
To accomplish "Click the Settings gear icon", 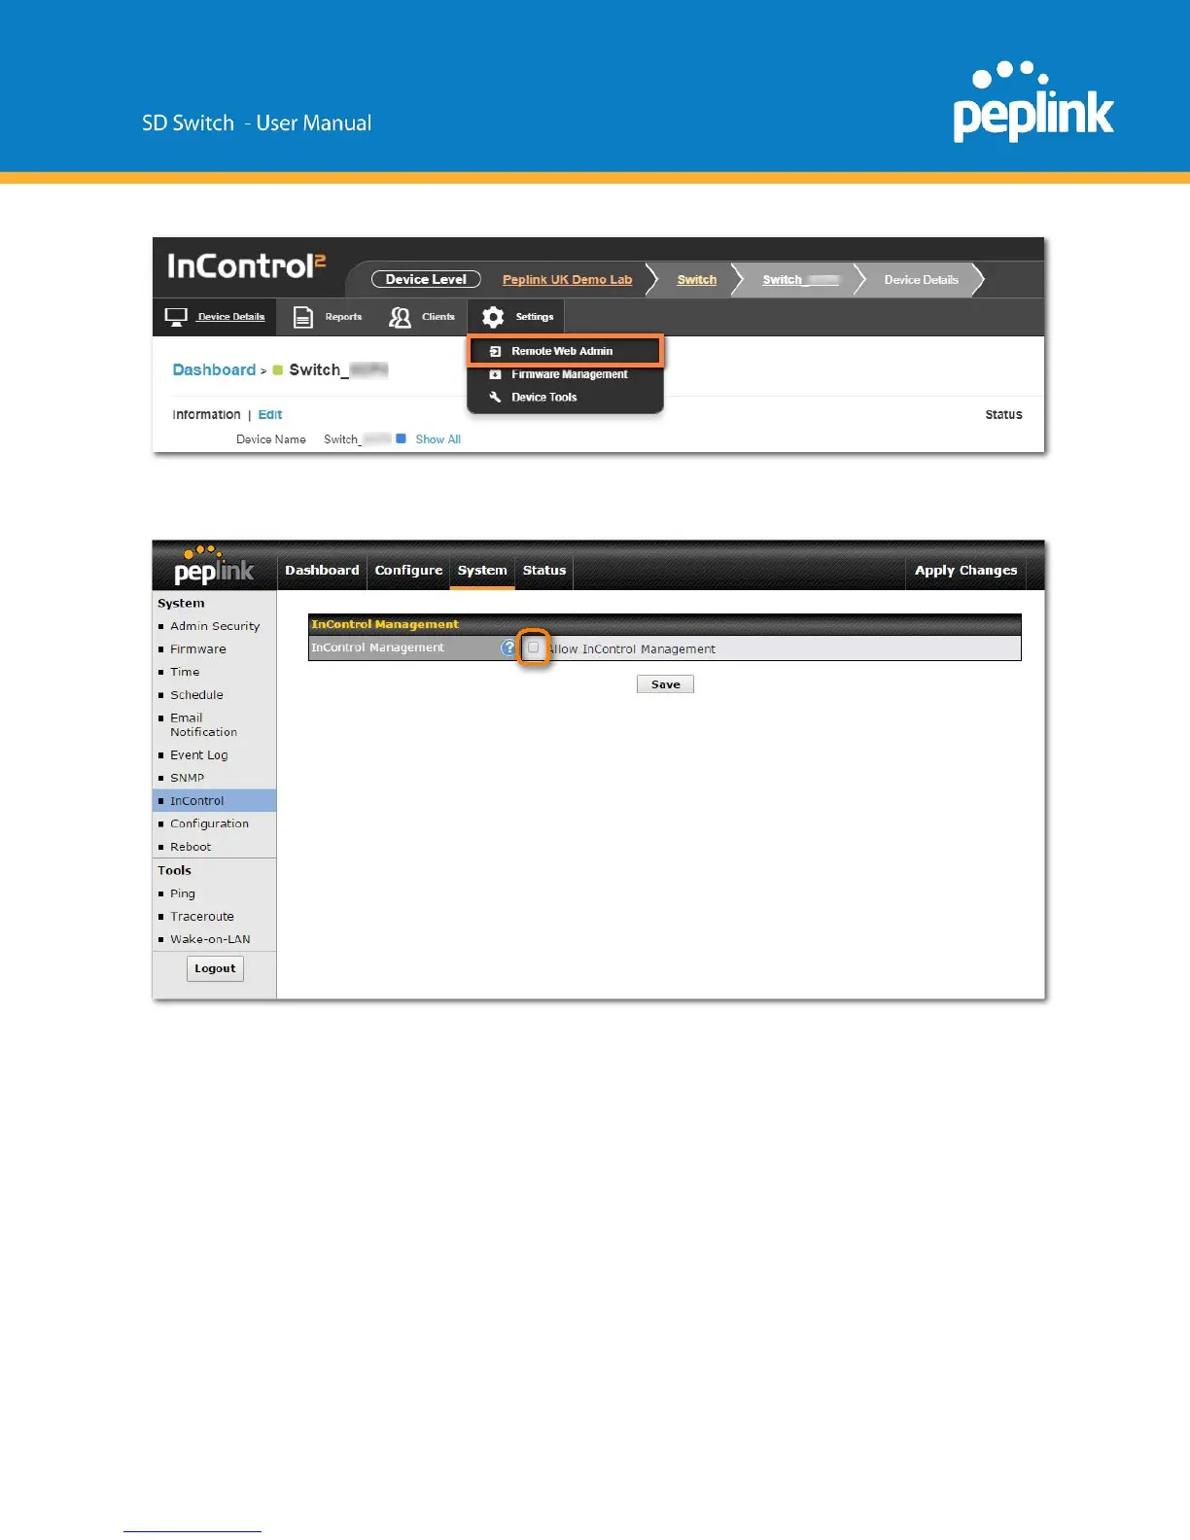I will point(493,317).
